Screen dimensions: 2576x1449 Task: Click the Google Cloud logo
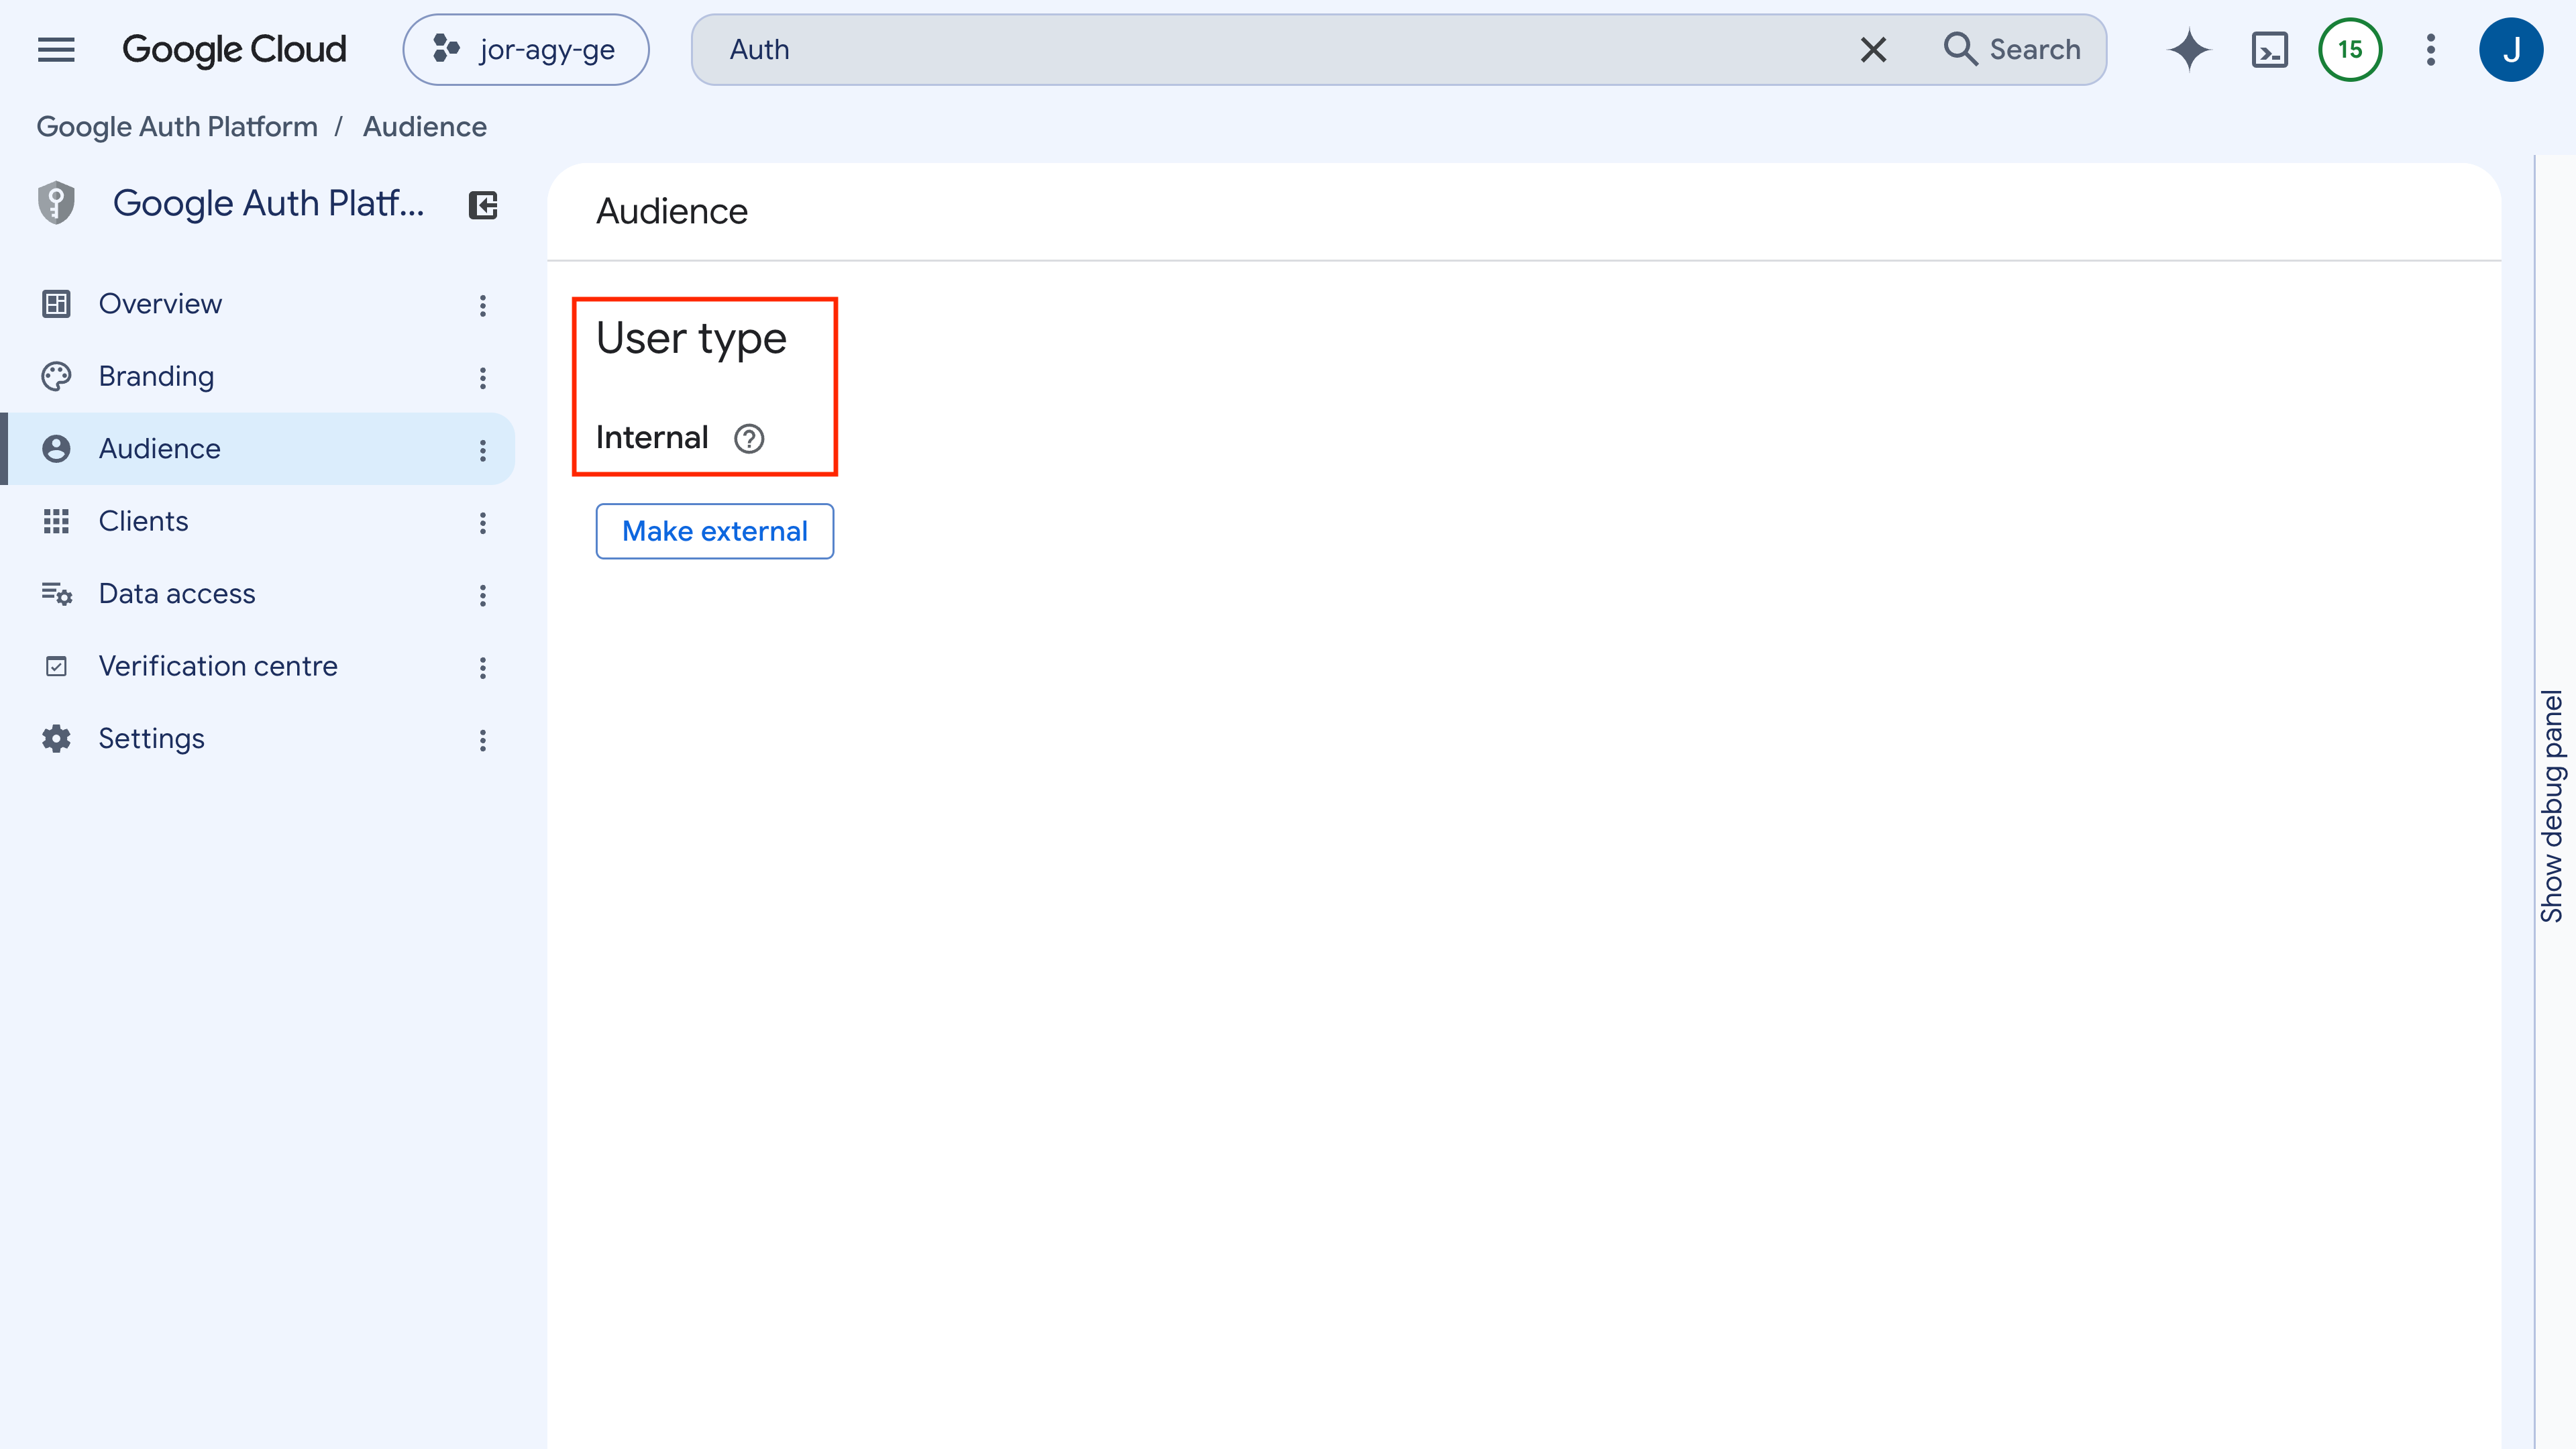(234, 49)
